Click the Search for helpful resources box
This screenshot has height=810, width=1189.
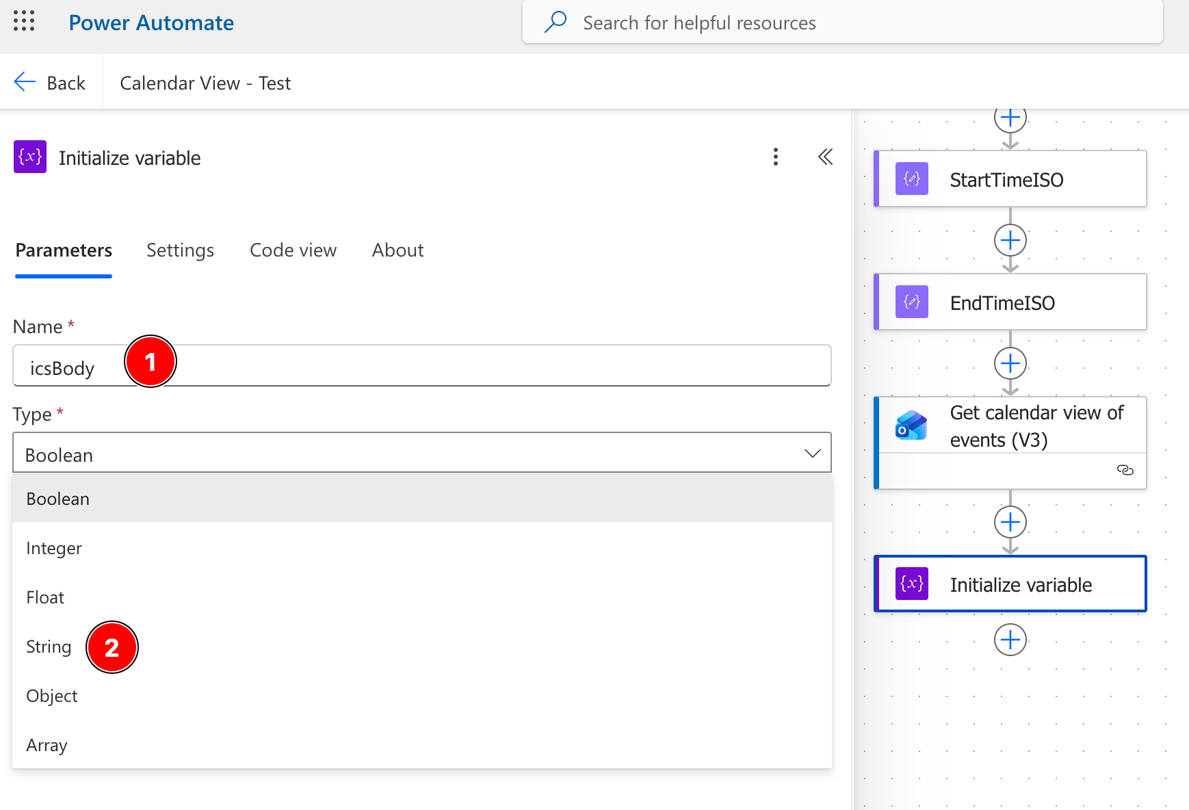[843, 23]
